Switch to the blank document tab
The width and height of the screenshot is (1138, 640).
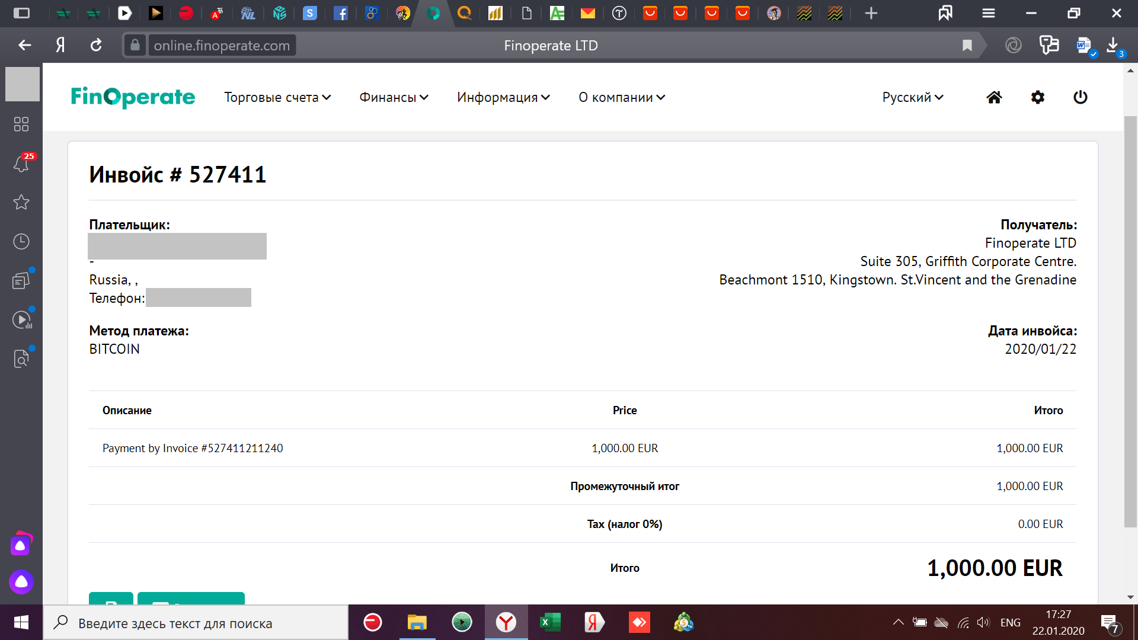pyautogui.click(x=526, y=13)
